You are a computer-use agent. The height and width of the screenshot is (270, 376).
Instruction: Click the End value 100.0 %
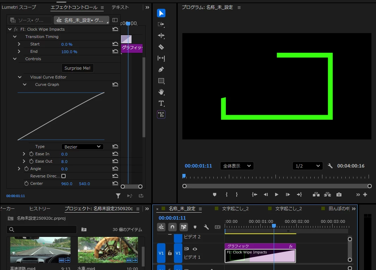(x=69, y=52)
